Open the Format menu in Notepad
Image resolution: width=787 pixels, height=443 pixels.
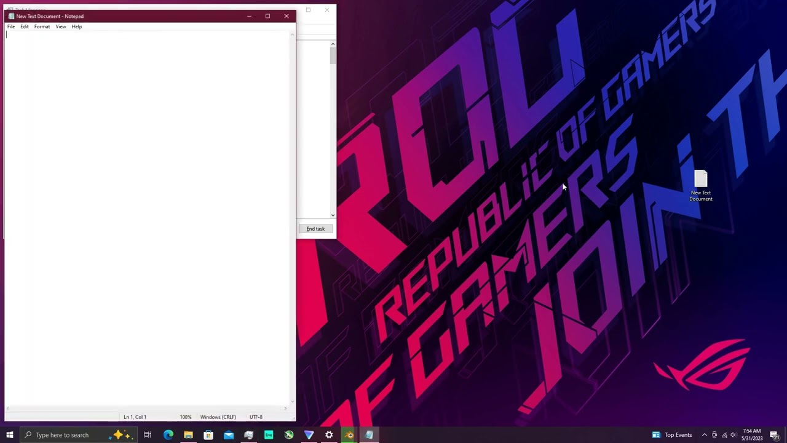[42, 26]
